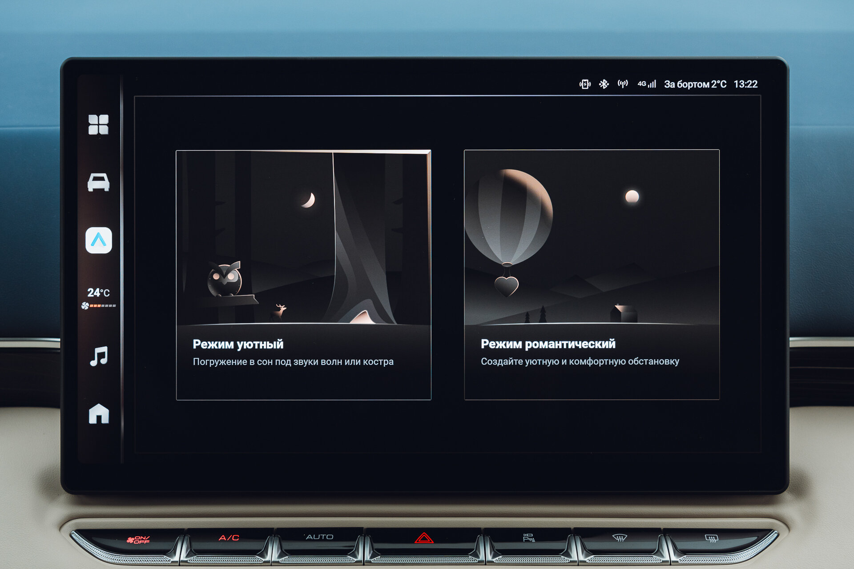Tap the 4G signal indicator
Image resolution: width=854 pixels, height=569 pixels.
(647, 84)
